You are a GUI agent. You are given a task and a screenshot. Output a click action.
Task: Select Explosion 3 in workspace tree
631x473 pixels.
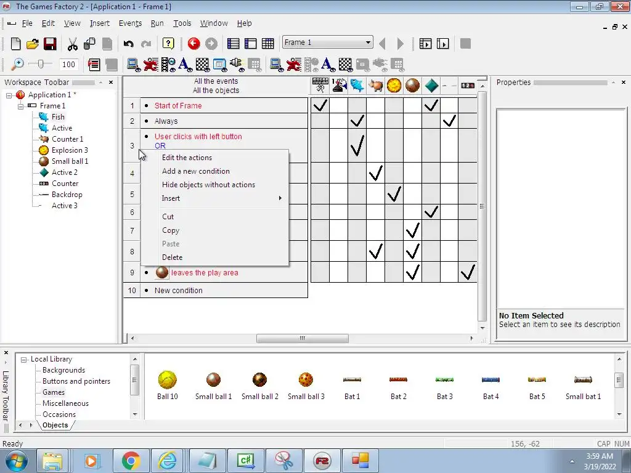(x=70, y=150)
